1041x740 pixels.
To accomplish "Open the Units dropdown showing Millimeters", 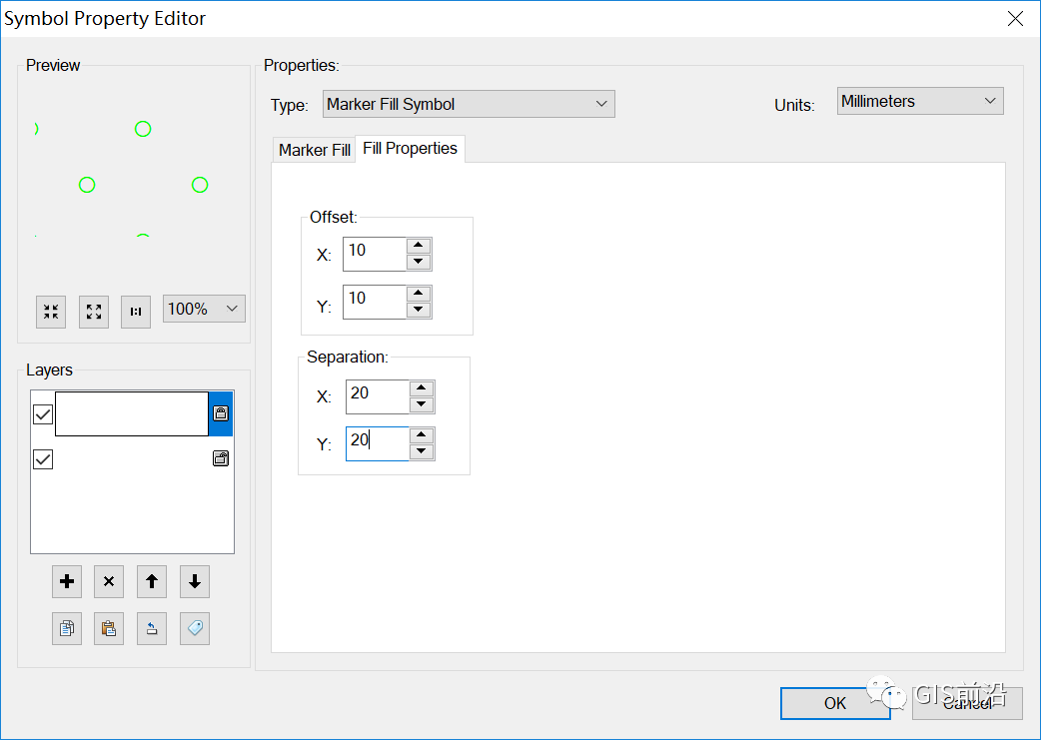I will coord(920,101).
